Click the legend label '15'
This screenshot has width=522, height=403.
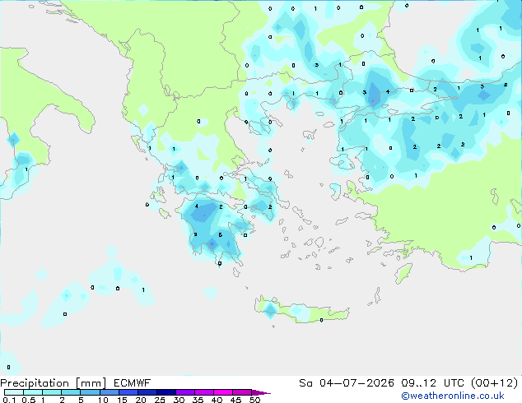pos(122,400)
